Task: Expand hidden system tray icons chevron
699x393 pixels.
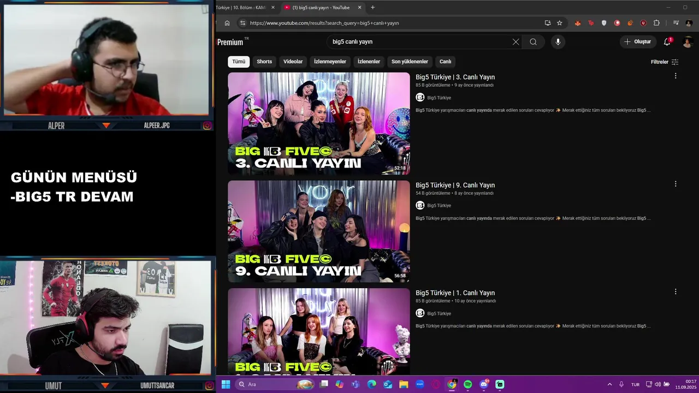Action: [609, 384]
